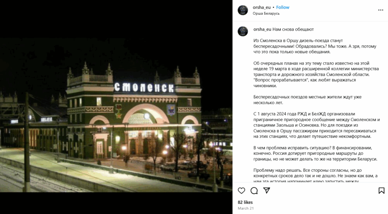The height and width of the screenshot is (214, 388).
Task: Click the Смоленск station photo
Action: (116, 115)
